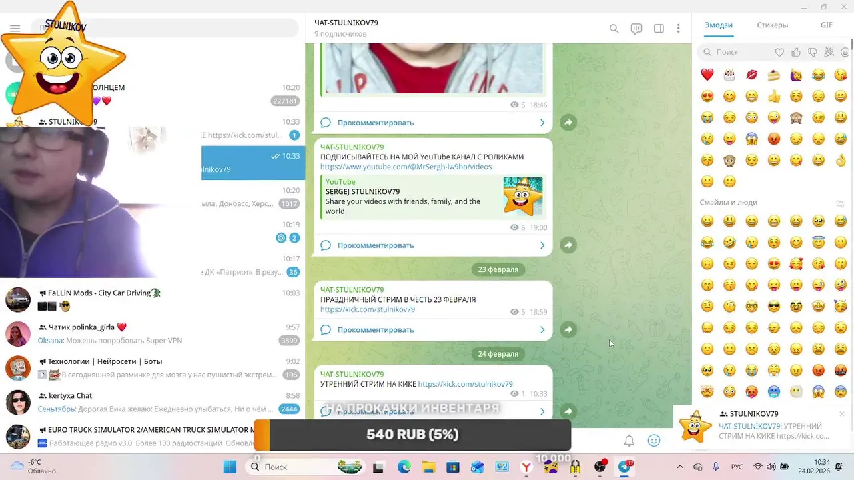Image resolution: width=854 pixels, height=480 pixels.
Task: Click the 24 февраля date separator
Action: click(x=498, y=354)
